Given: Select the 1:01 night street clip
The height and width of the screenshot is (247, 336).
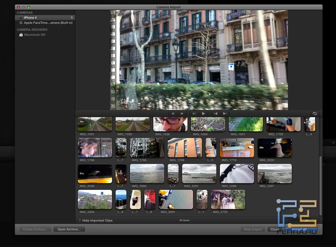Looking at the screenshot, I should [x=121, y=174].
